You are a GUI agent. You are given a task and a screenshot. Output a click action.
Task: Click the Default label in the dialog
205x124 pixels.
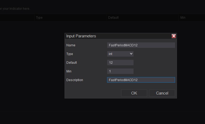[x=72, y=63]
